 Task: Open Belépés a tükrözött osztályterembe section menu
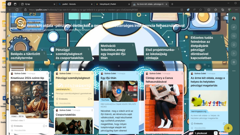(44, 53)
